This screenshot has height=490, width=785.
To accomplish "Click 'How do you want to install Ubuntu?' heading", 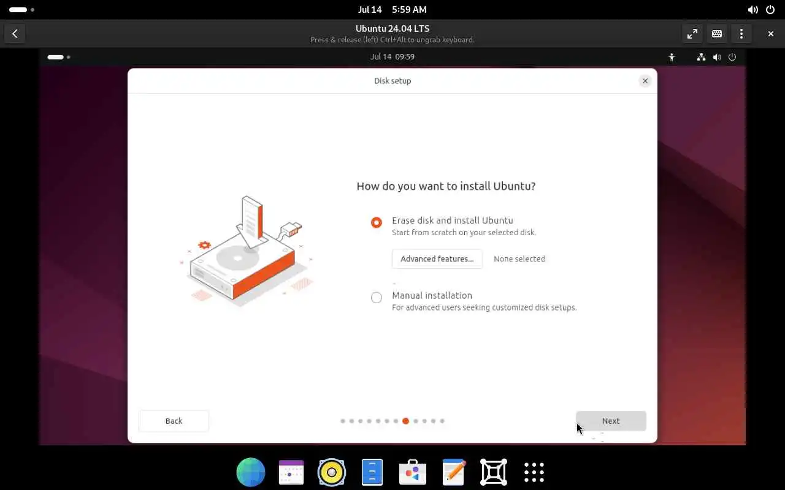I will click(x=446, y=186).
